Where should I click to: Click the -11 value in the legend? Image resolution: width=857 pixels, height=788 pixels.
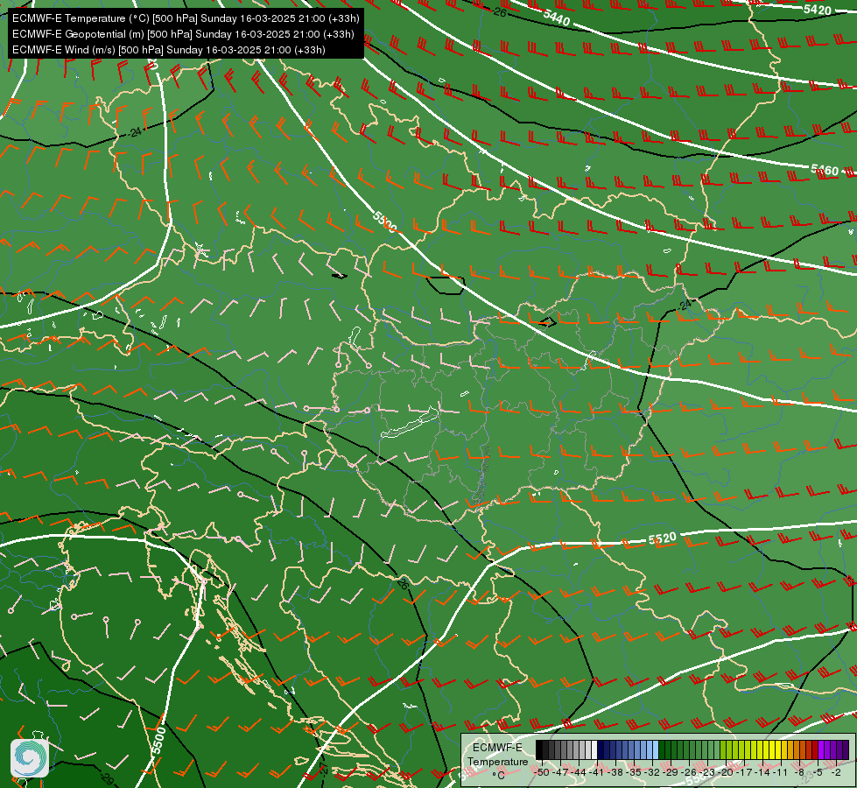780,772
